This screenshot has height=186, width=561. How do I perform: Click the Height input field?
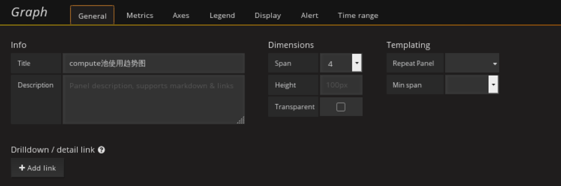(x=341, y=85)
